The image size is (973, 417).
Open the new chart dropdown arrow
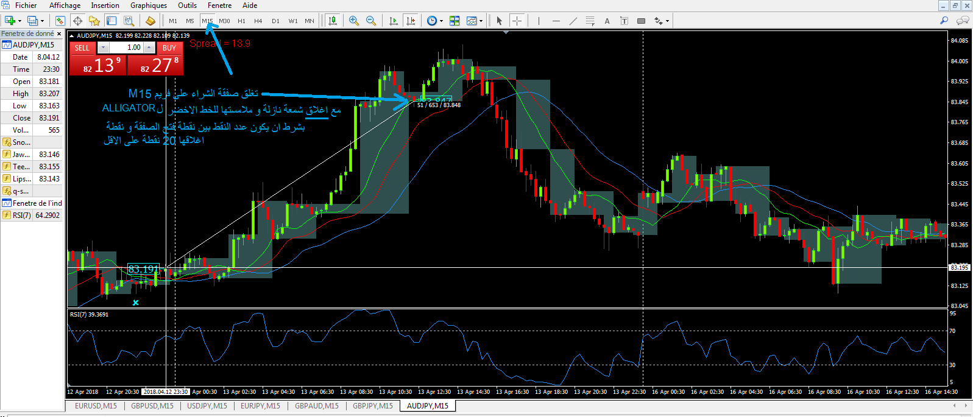[x=20, y=21]
